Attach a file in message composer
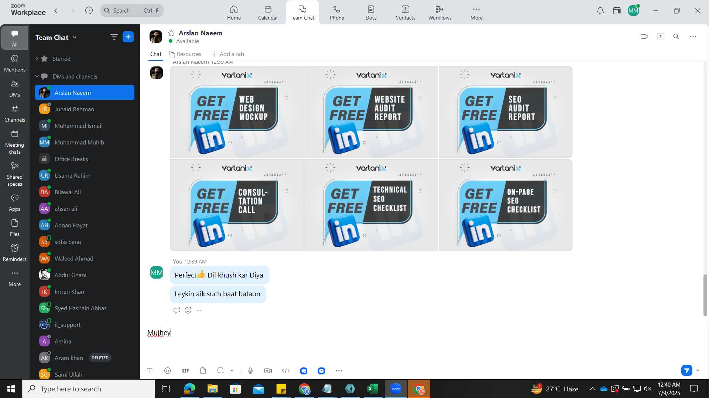Screen dimensions: 709x398 point(203,371)
